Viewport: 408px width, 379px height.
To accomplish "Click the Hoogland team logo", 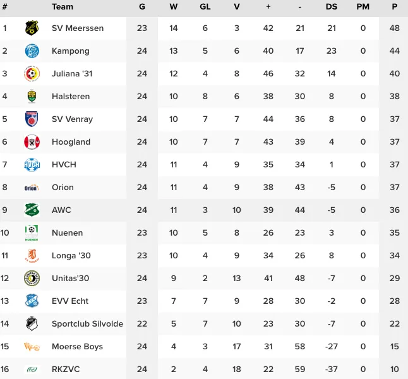I will tap(32, 141).
